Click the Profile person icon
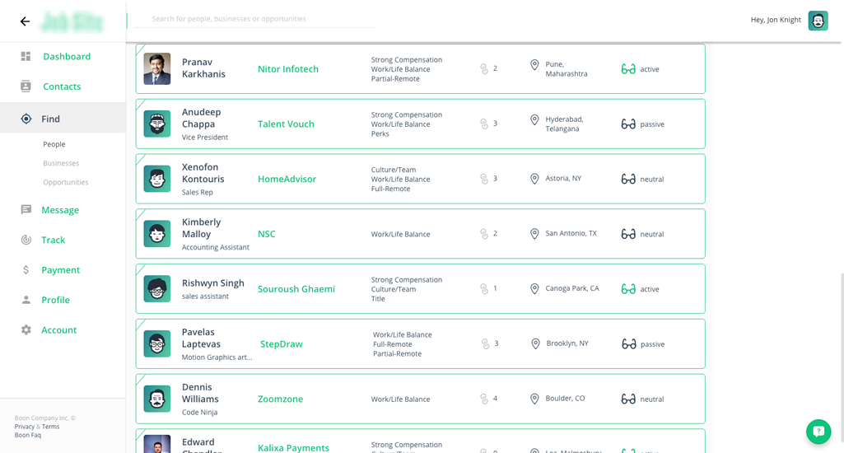 point(26,300)
